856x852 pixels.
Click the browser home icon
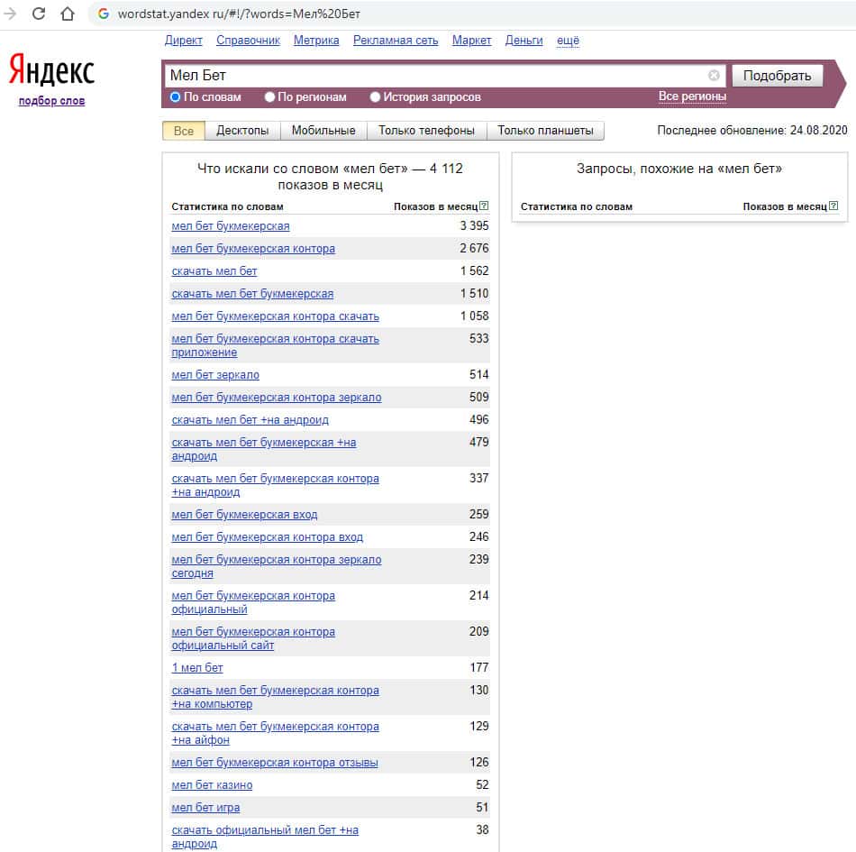(x=68, y=14)
